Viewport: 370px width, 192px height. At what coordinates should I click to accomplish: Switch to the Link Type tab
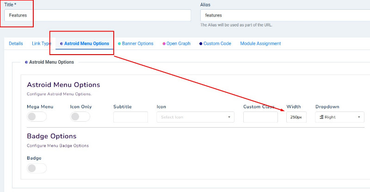coord(42,43)
